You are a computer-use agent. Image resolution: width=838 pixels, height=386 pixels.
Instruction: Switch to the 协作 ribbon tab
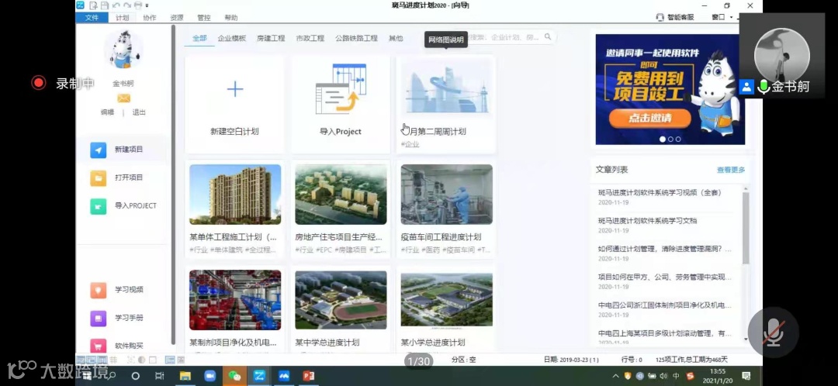pyautogui.click(x=150, y=18)
